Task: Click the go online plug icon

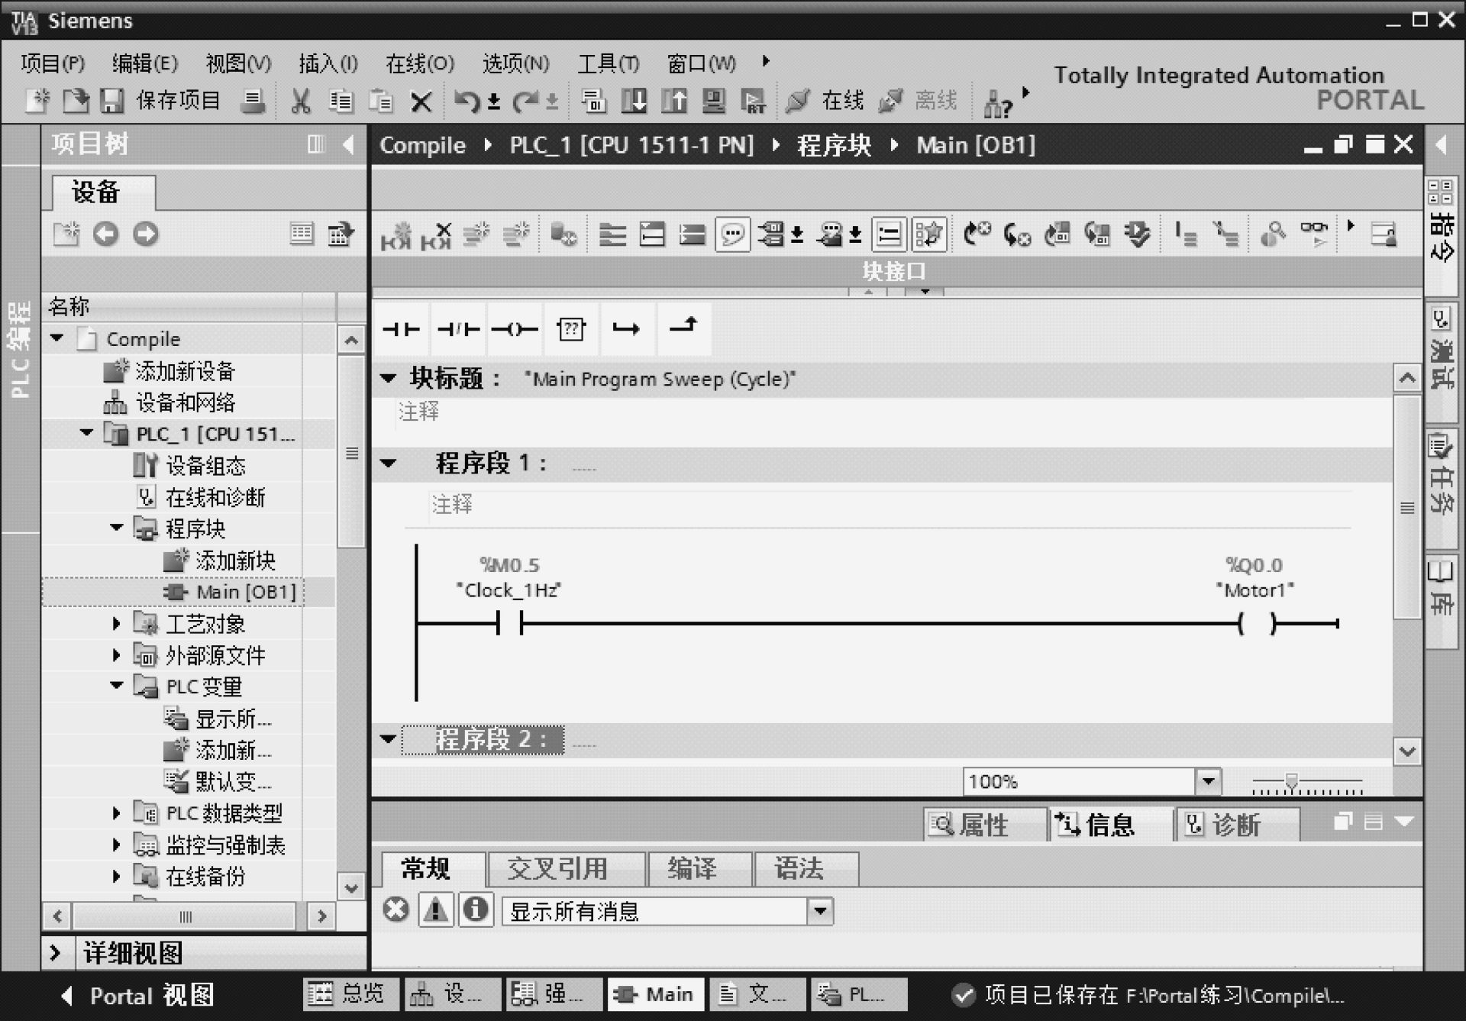Action: tap(797, 101)
